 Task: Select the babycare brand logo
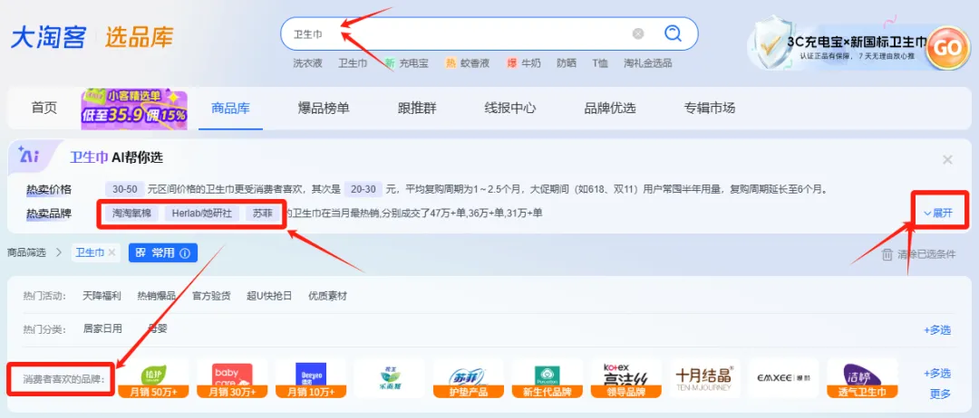[232, 378]
